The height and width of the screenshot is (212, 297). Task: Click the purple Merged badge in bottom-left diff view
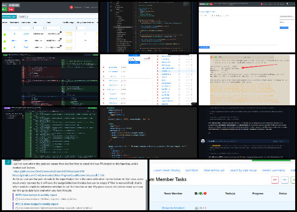pos(7,108)
